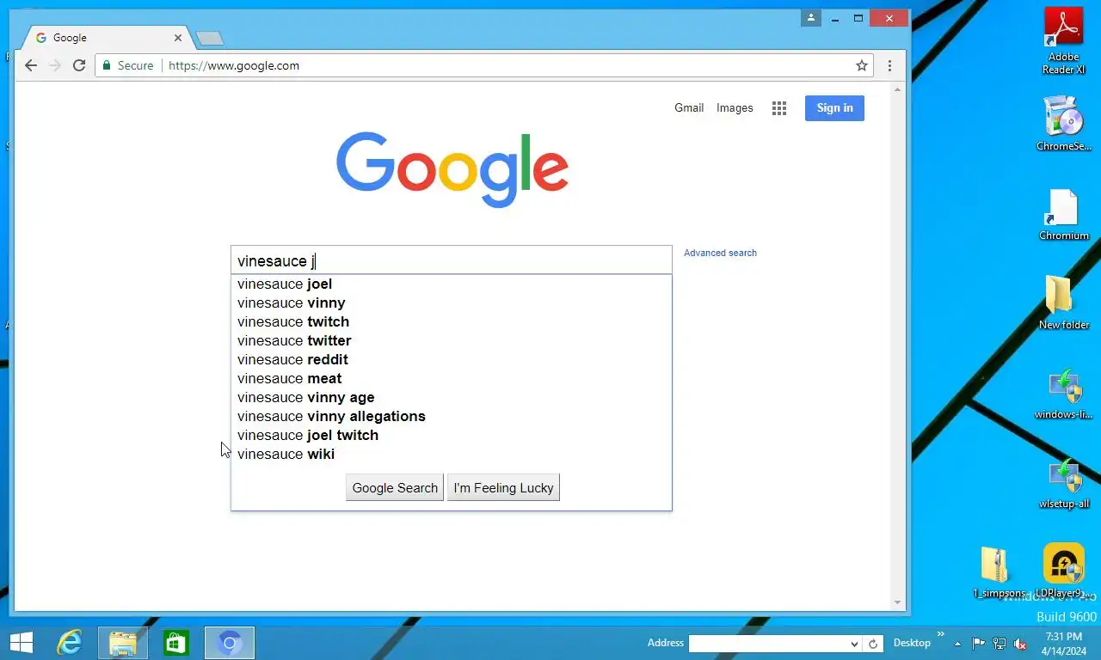Open Windows Store from taskbar
The width and height of the screenshot is (1101, 660).
pos(176,643)
